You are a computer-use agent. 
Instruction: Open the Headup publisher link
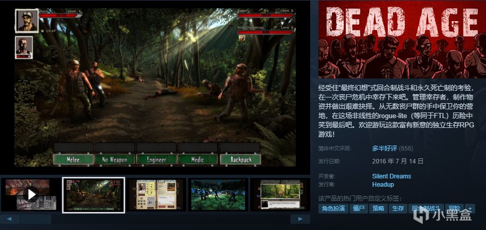point(383,185)
